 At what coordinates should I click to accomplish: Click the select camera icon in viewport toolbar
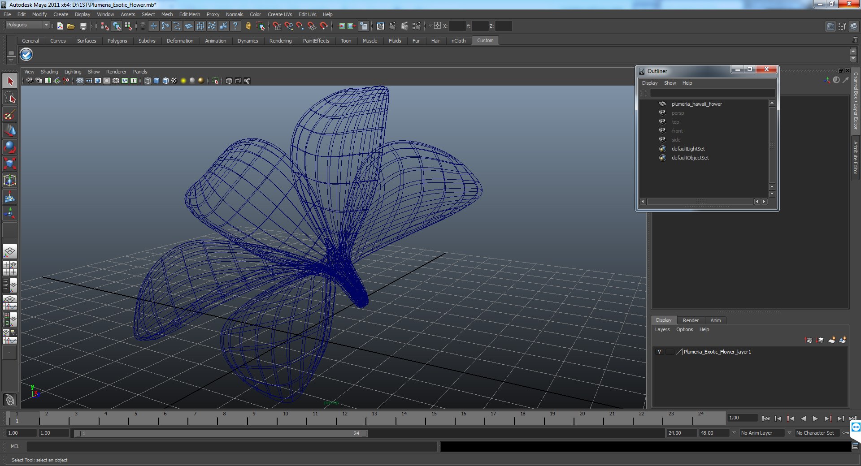coord(30,81)
